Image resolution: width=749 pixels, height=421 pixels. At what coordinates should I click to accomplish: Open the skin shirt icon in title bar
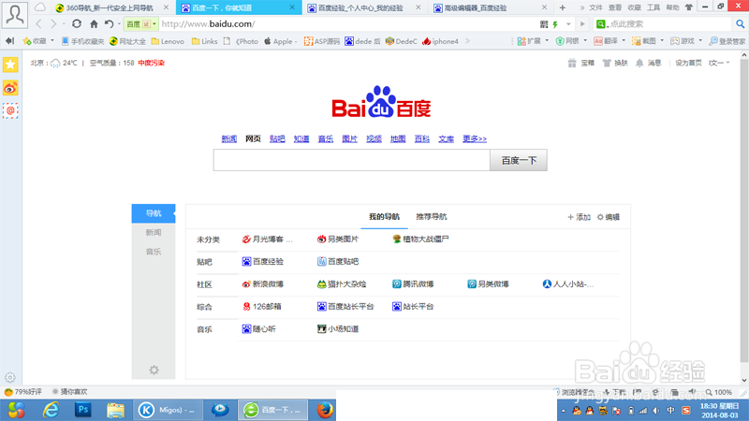click(689, 7)
